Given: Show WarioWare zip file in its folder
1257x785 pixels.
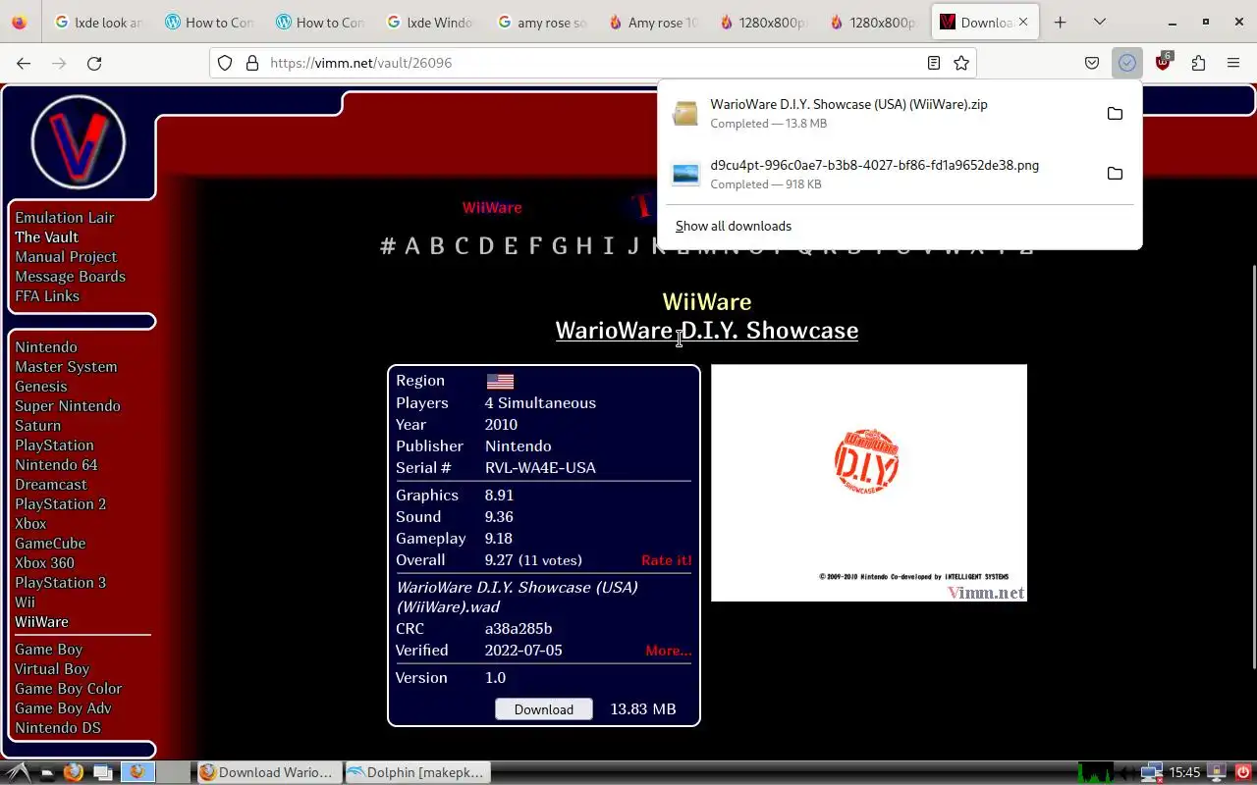Looking at the screenshot, I should tap(1115, 114).
